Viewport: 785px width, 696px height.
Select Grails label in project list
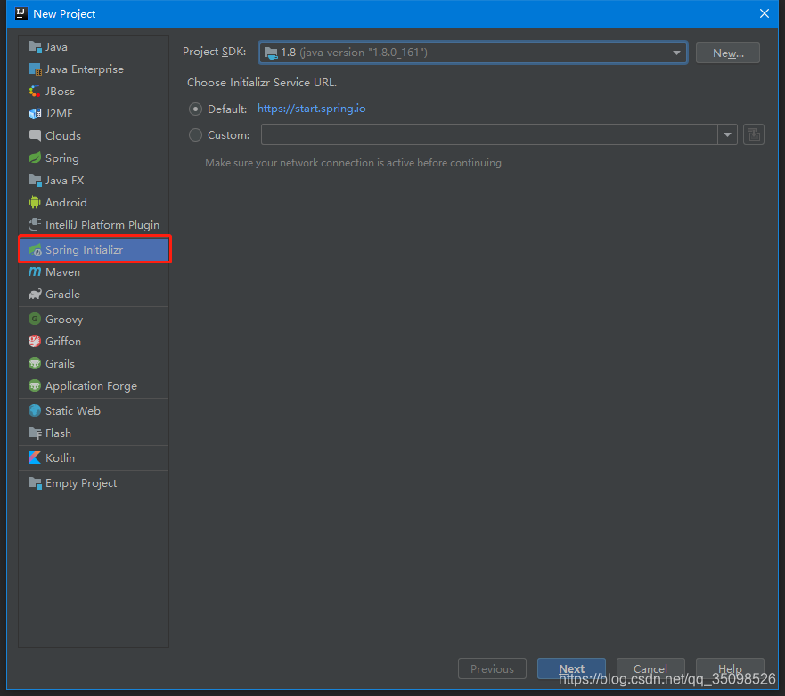click(x=60, y=363)
